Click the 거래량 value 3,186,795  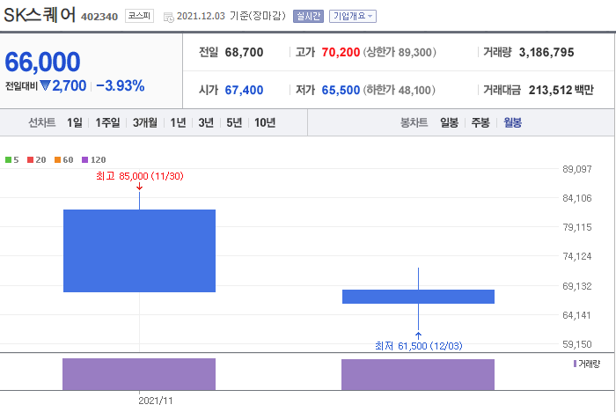pyautogui.click(x=546, y=52)
